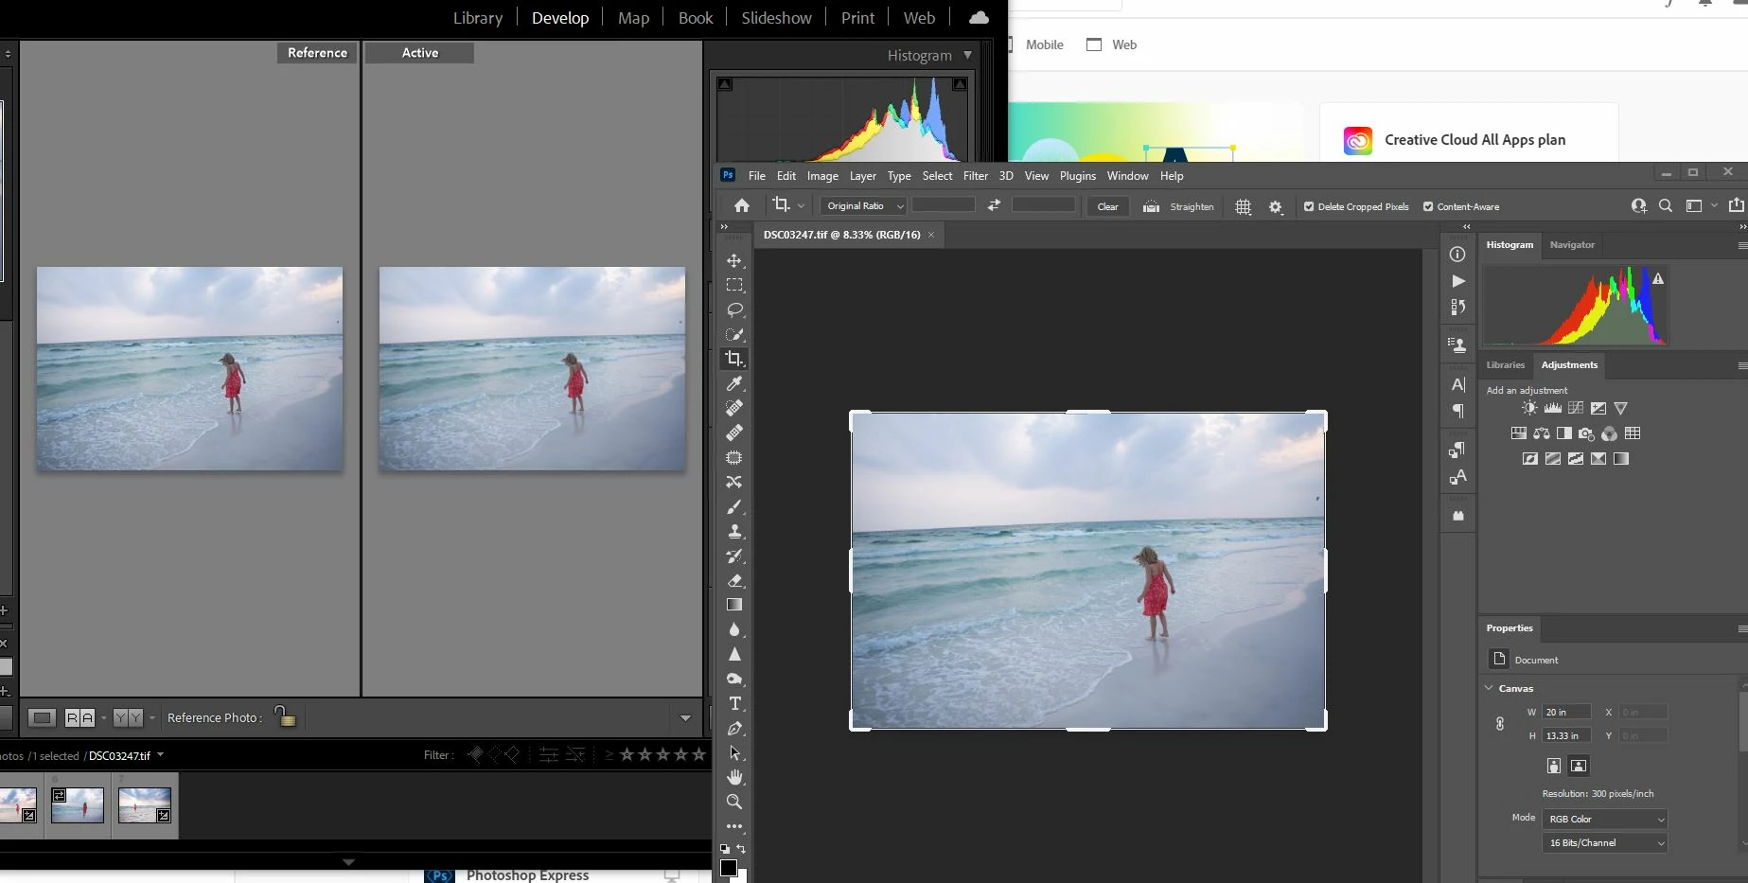The image size is (1748, 883).
Task: Swap crop width and height values
Action: (x=994, y=205)
